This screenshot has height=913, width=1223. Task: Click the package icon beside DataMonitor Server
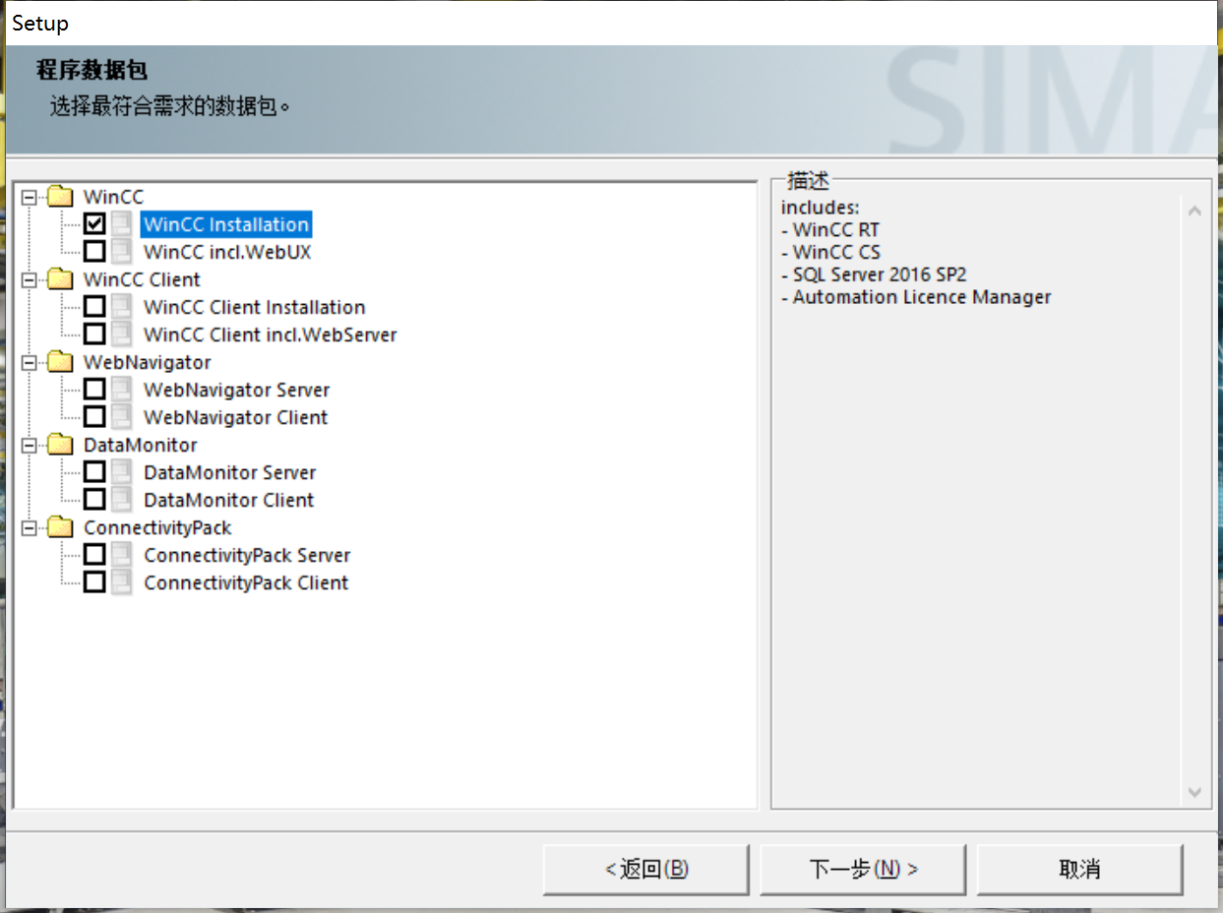(122, 472)
